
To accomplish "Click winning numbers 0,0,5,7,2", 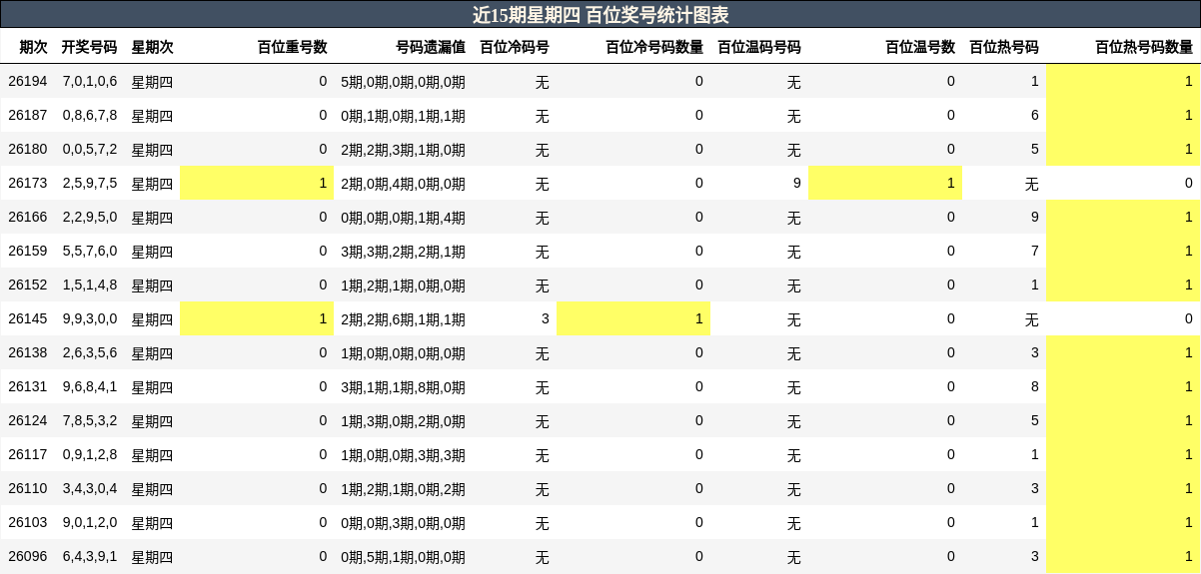I will click(x=90, y=149).
